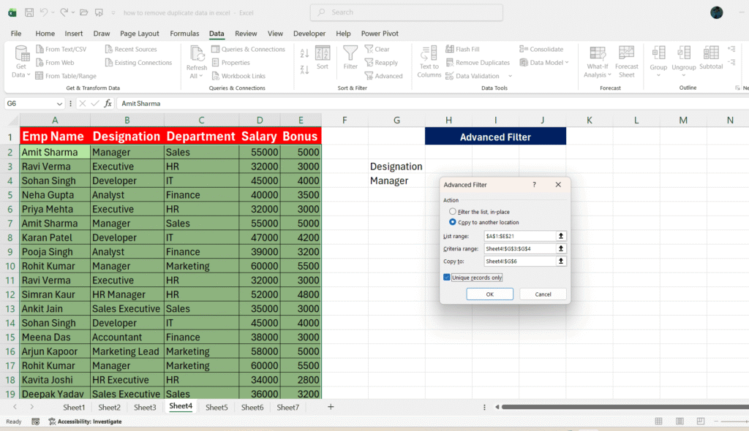Expand the Ungroup dropdown
The width and height of the screenshot is (749, 431).
tap(684, 75)
